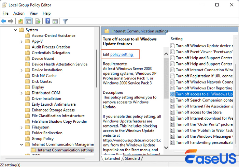Switch to the Standard tab
239x167 pixels.
132,158
